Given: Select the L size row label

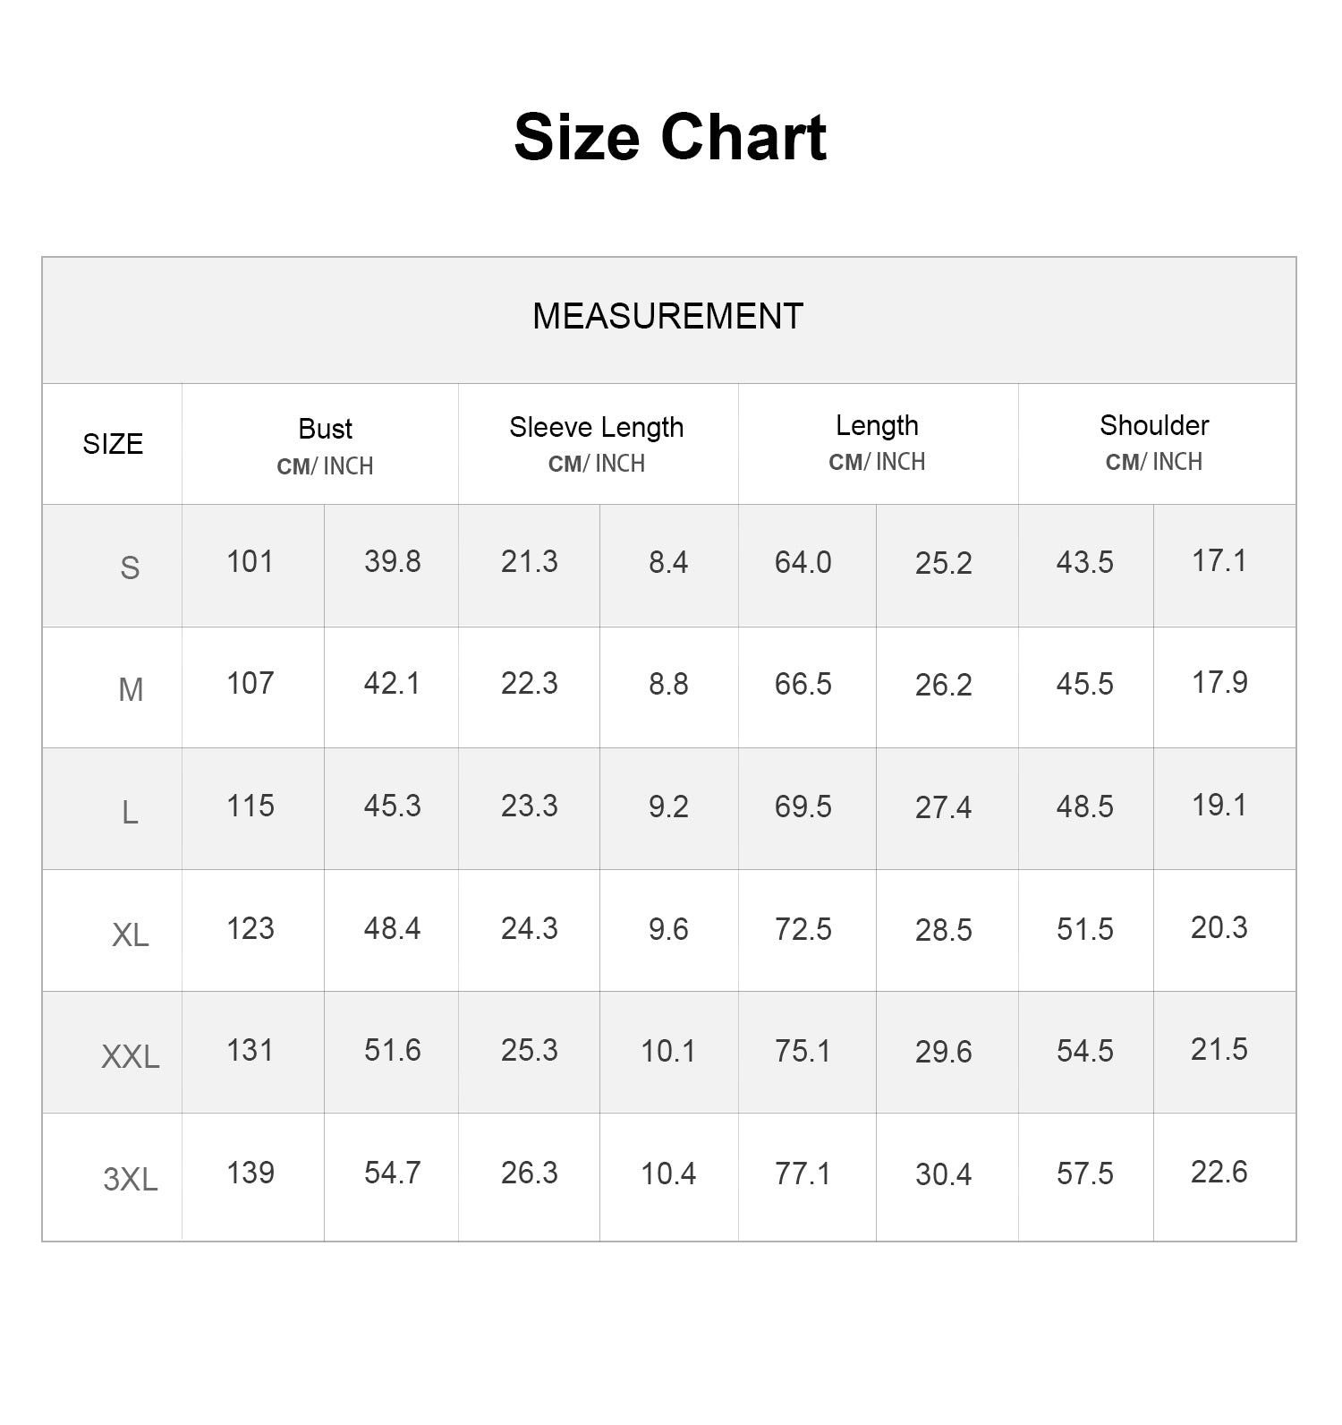Looking at the screenshot, I should pos(130,812).
